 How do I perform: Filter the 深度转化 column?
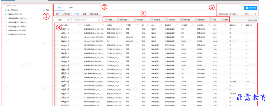(241, 25)
